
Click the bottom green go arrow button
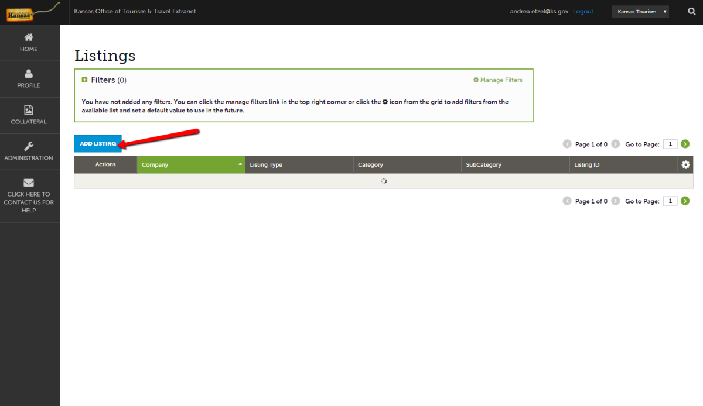pyautogui.click(x=685, y=201)
